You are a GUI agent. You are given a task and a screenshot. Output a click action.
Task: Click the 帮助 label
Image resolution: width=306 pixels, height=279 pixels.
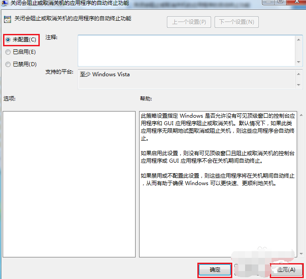pyautogui.click(x=146, y=99)
